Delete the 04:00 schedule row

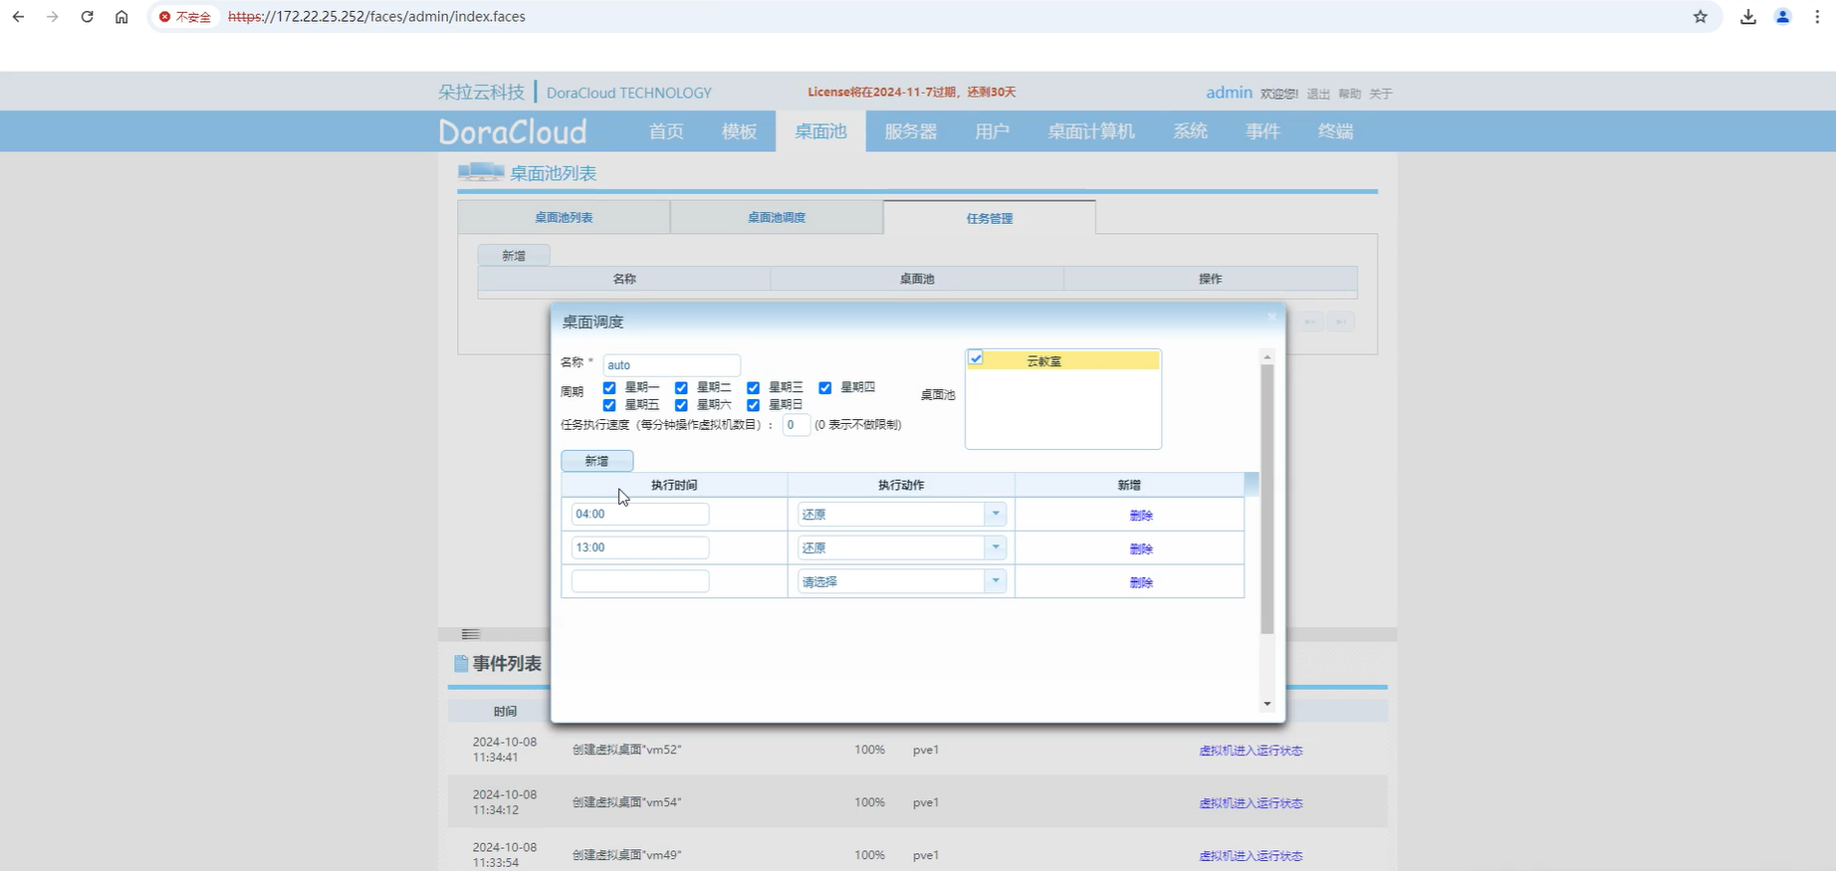[x=1141, y=516]
